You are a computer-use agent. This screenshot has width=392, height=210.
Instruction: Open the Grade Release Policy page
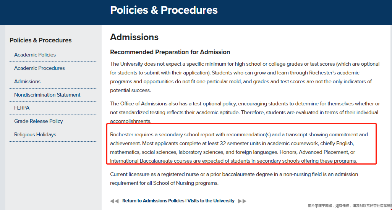click(38, 121)
